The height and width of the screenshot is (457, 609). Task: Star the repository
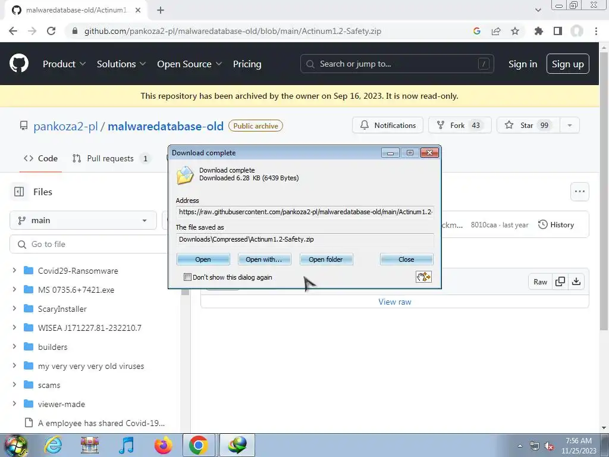coord(528,125)
